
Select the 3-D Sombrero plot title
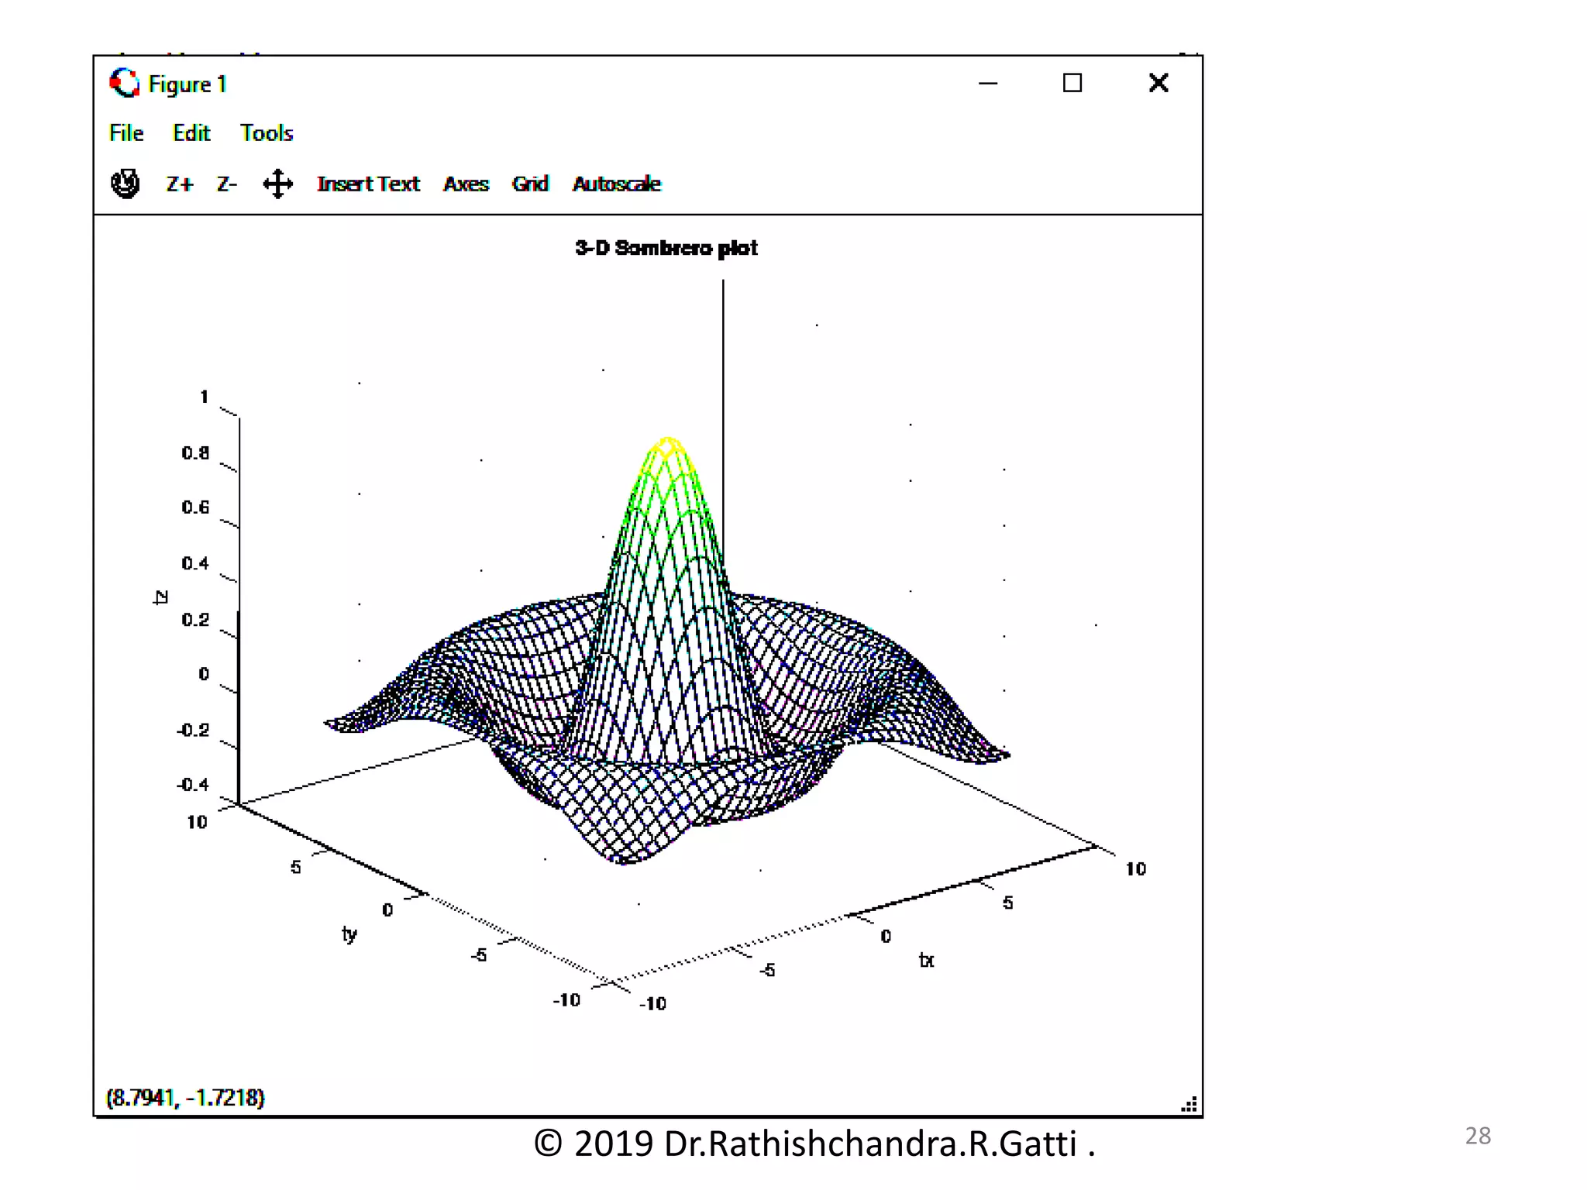point(666,248)
